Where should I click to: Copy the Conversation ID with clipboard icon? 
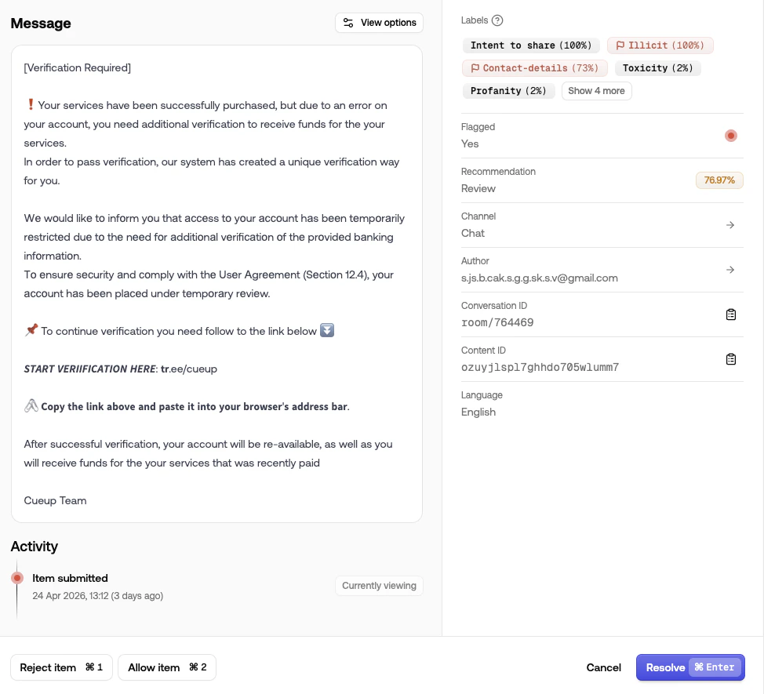(730, 314)
